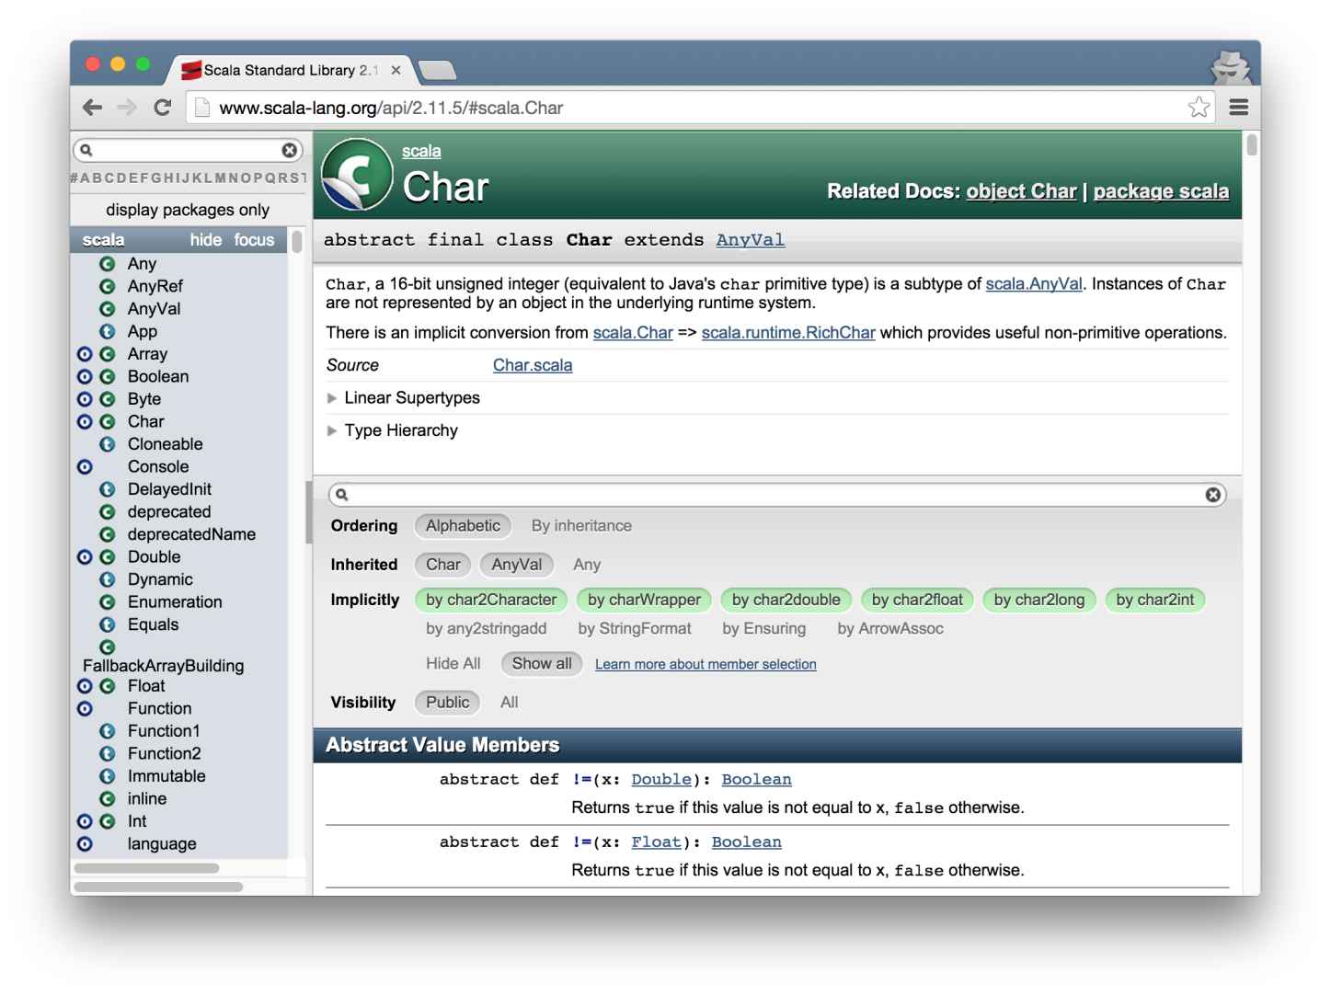Toggle inherited members from Any

tap(587, 565)
